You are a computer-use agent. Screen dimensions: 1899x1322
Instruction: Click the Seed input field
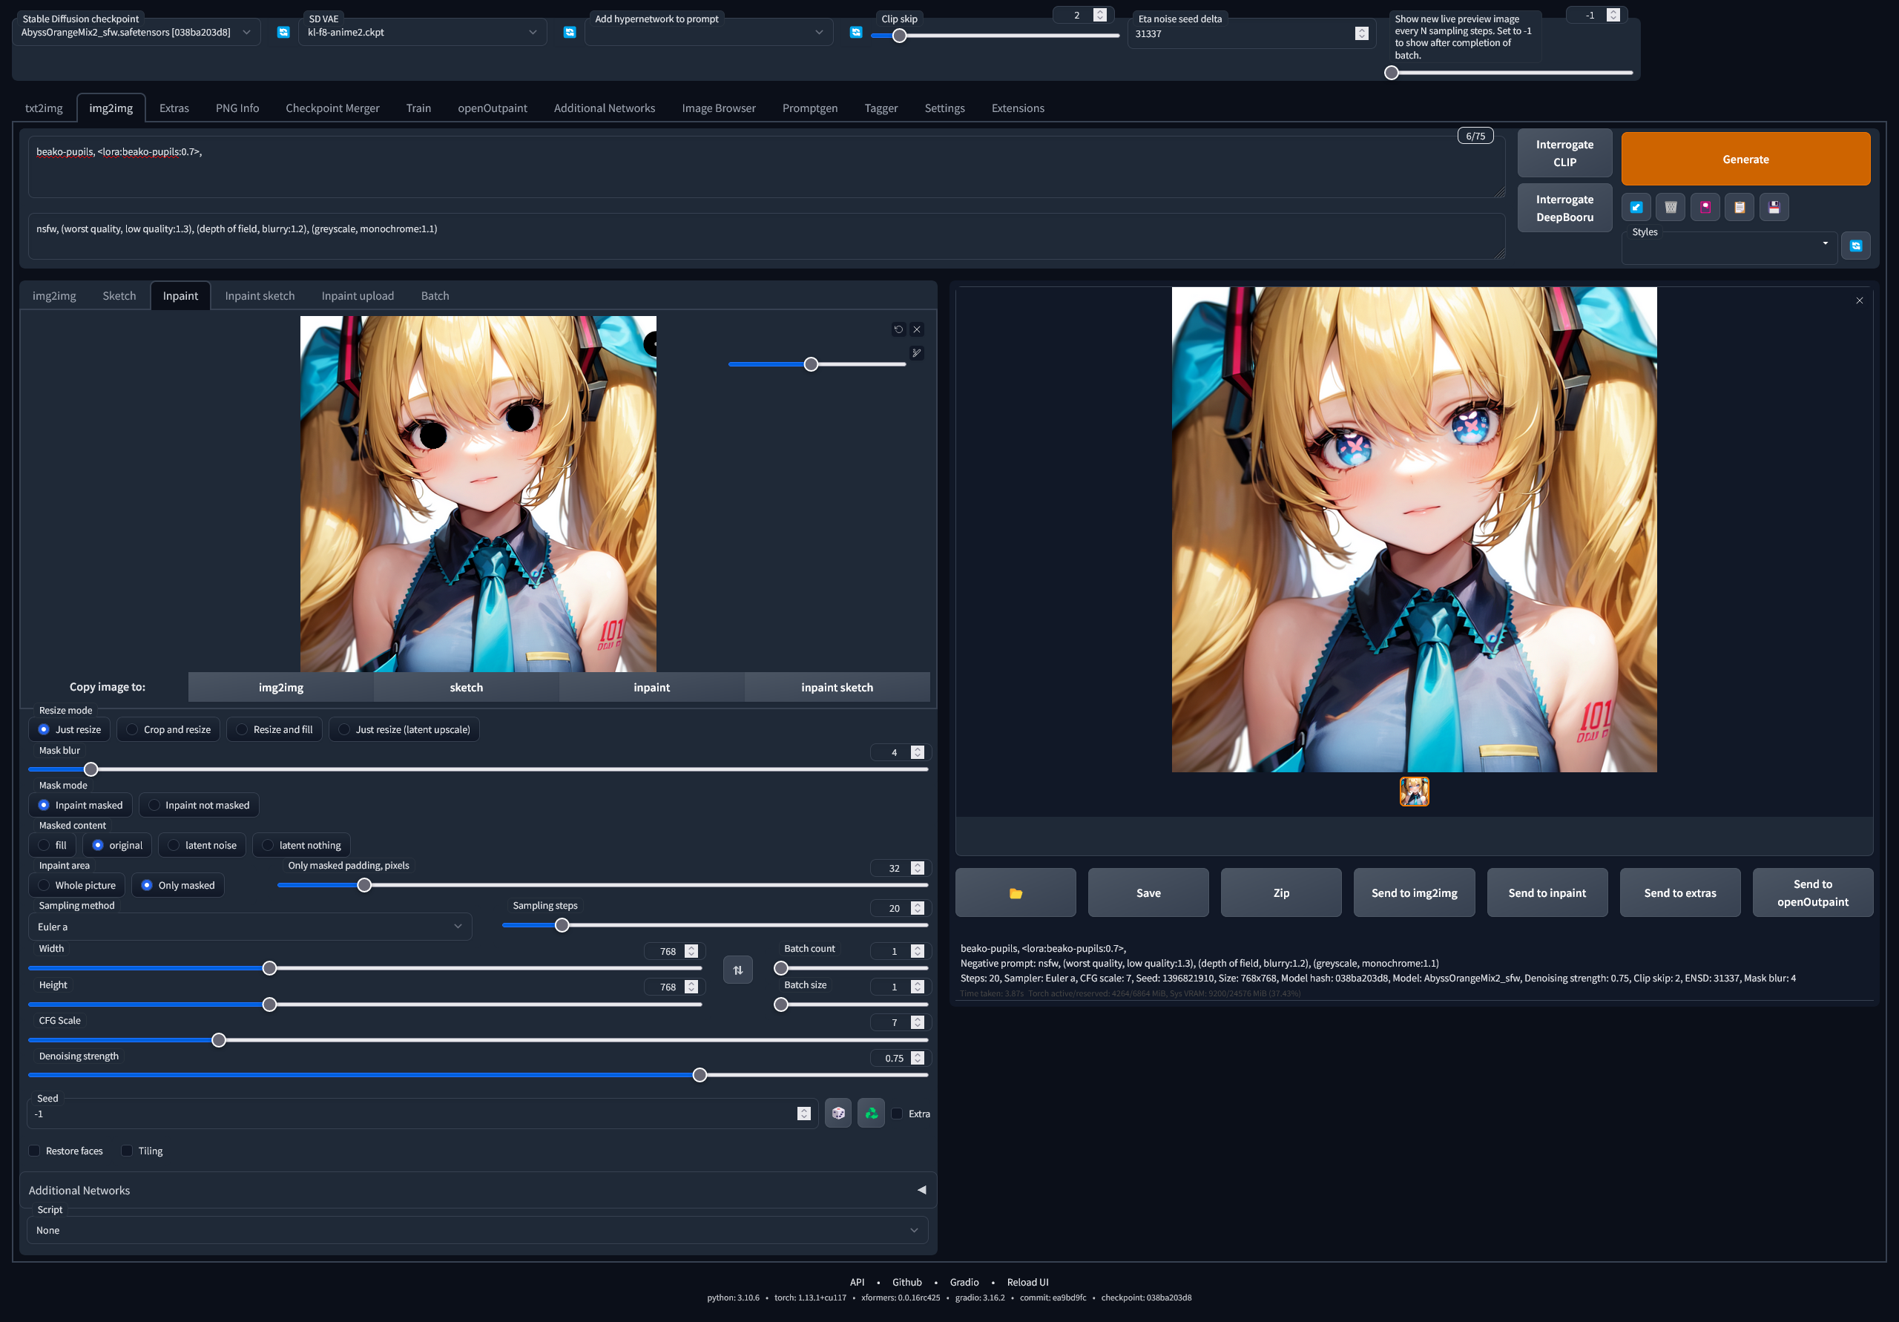421,1114
